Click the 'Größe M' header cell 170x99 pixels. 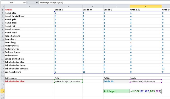(93, 10)
